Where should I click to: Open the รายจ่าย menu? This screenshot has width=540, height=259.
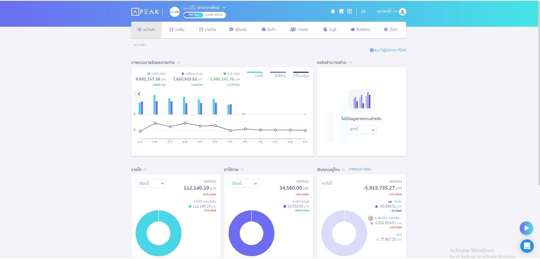(208, 30)
